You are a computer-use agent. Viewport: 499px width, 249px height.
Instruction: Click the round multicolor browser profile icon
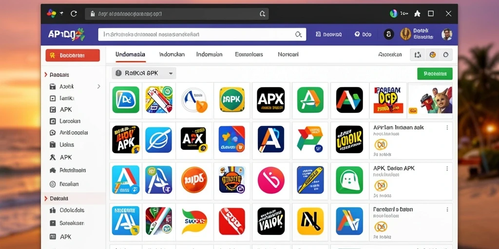[394, 13]
